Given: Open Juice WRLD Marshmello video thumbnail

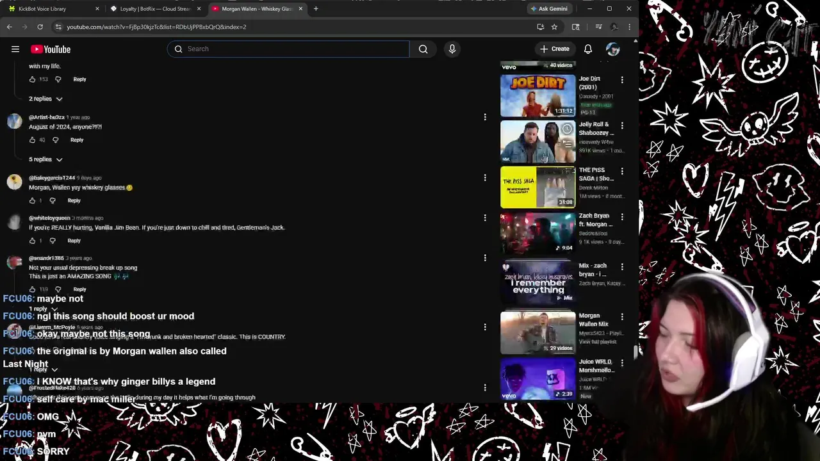Looking at the screenshot, I should [x=538, y=378].
